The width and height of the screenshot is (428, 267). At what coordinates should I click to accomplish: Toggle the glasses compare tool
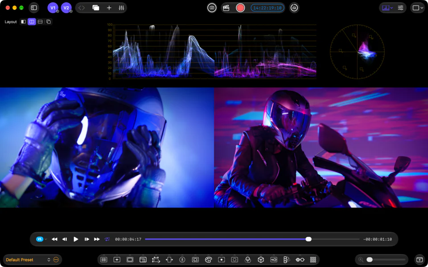300,259
